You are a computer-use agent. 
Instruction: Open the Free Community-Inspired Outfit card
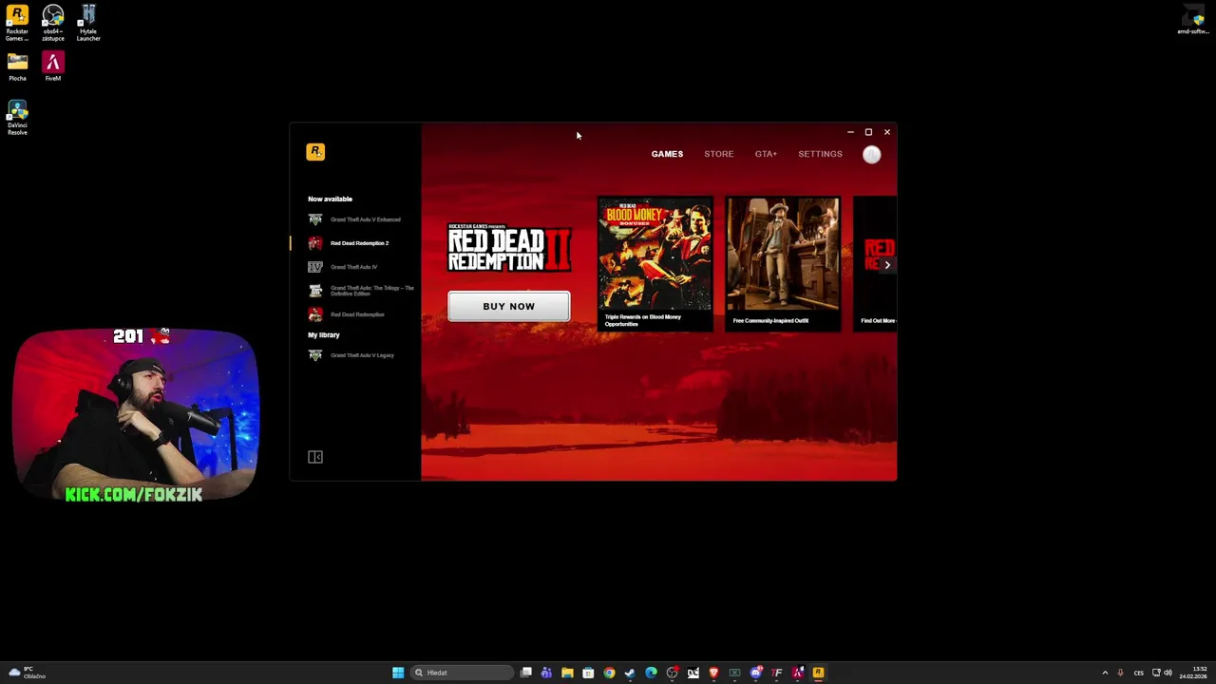[x=783, y=264]
